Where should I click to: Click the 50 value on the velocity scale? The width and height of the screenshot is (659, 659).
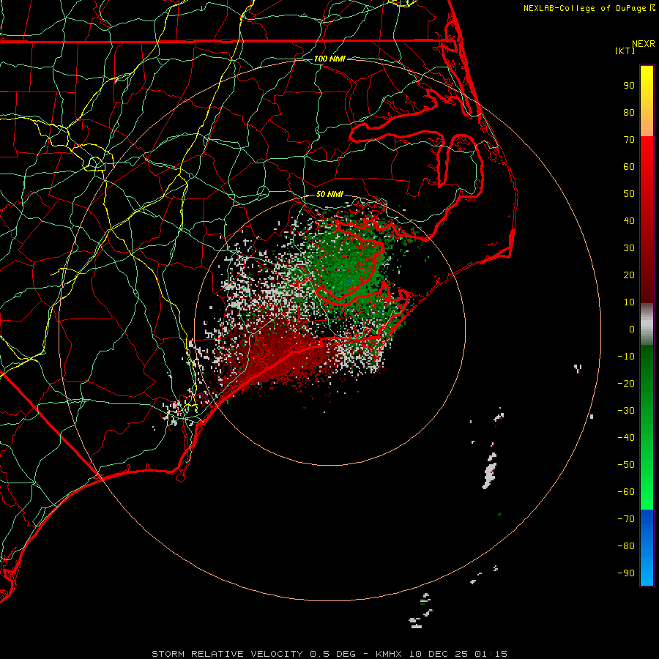tap(629, 194)
